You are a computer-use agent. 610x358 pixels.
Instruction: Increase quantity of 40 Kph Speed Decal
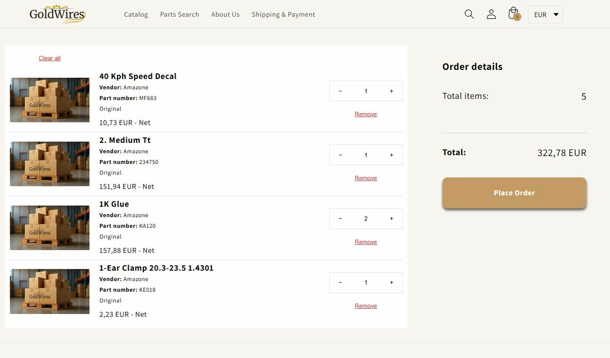tap(391, 91)
